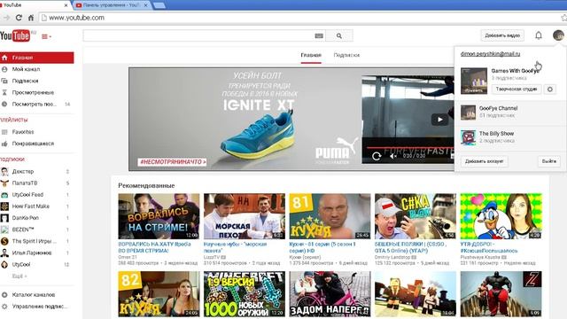
Task: Click the YouTube logo
Action: click(15, 35)
